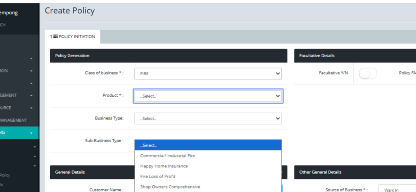Switch to the Policy Initiation tab

[x=72, y=37]
